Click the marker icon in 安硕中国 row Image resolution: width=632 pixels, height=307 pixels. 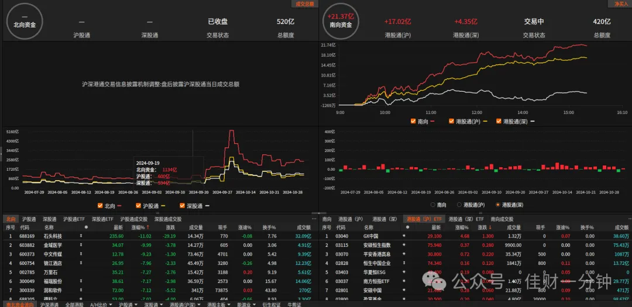[x=404, y=290]
